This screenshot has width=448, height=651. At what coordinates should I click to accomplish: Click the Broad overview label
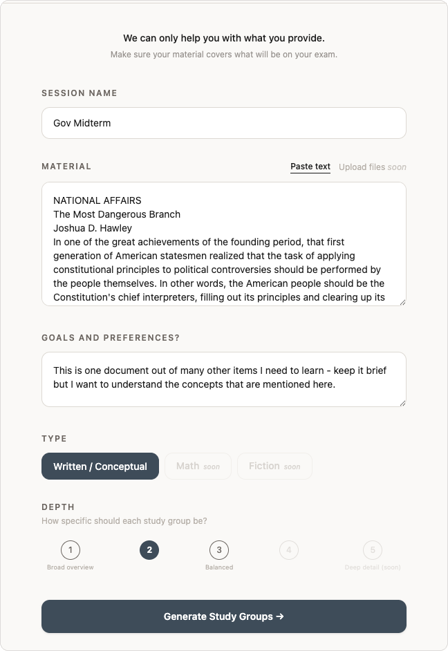tap(71, 567)
